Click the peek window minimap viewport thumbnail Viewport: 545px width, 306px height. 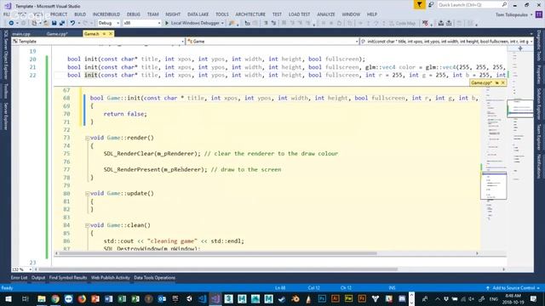(x=494, y=185)
